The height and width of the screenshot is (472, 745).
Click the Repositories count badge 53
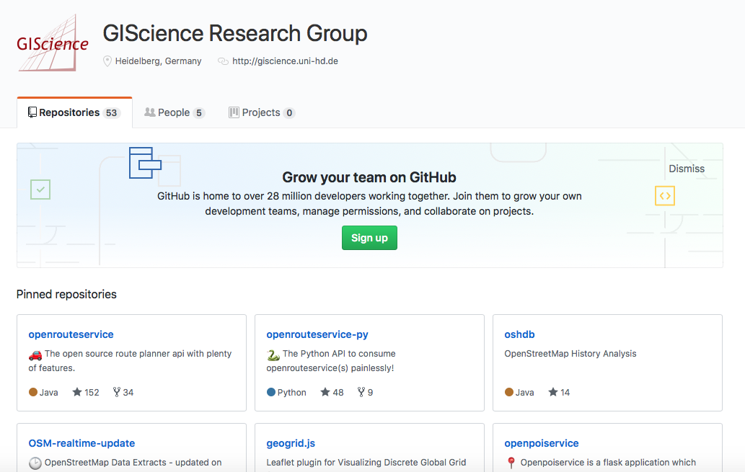[112, 113]
